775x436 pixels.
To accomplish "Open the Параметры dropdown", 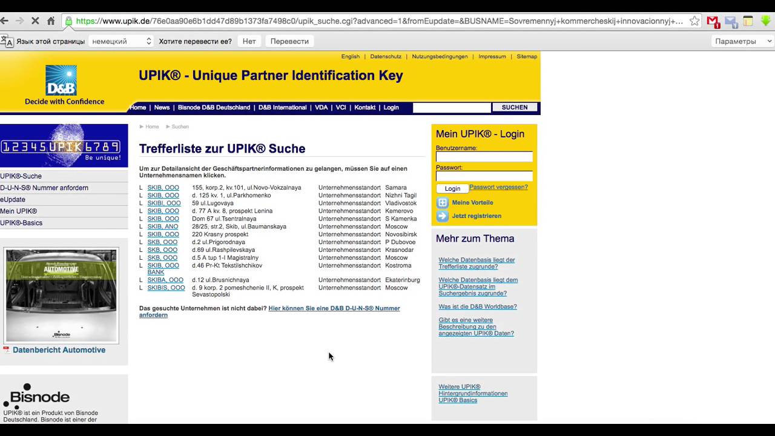I will pos(744,41).
